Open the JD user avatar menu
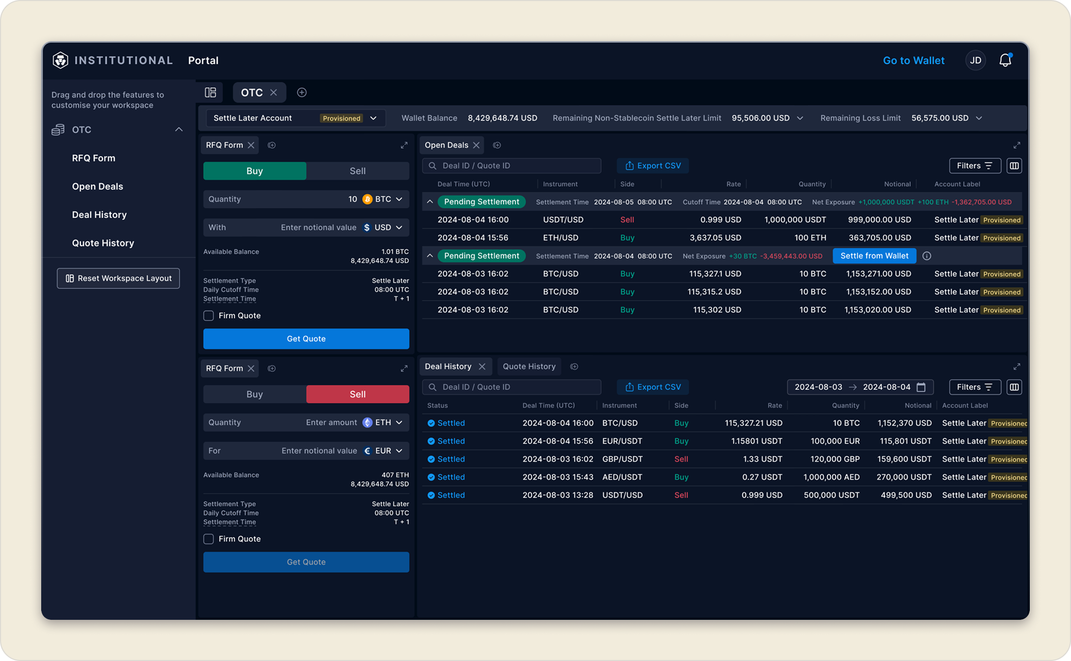 click(x=975, y=60)
